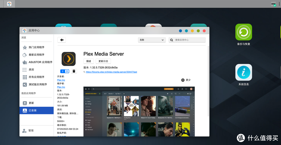Open the system tray status icon
281x145 pixels.
coord(273,4)
